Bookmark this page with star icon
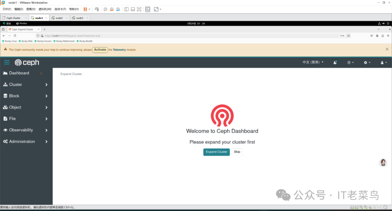Viewport: 392px width, 211px height. point(348,36)
